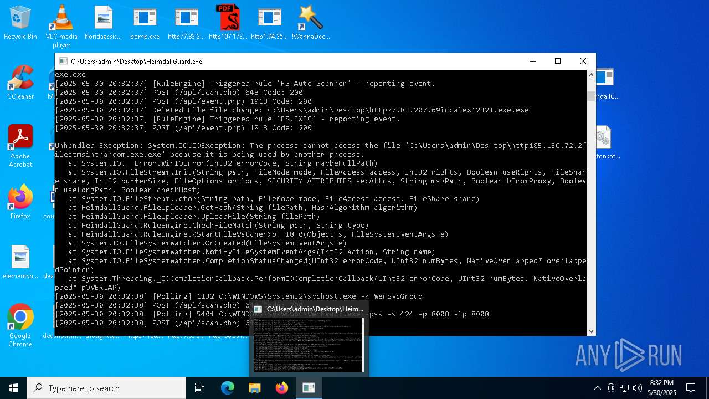This screenshot has height=399, width=709.
Task: Click the '[Polling] 1132 svchost.exe' log line
Action: (x=239, y=296)
